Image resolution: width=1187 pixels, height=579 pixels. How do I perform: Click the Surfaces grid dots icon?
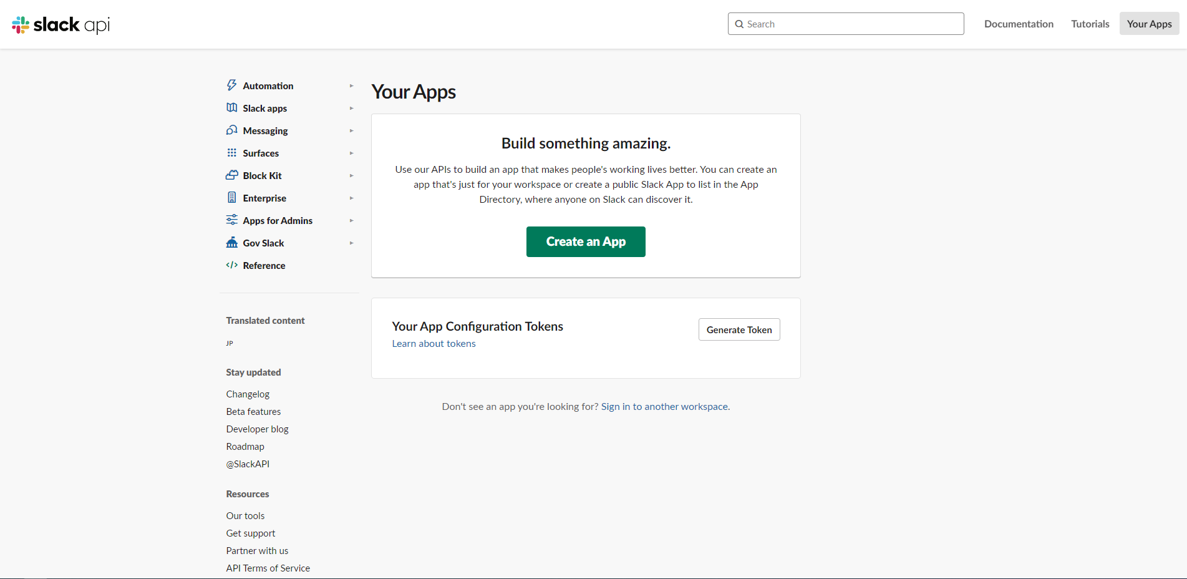tap(231, 153)
